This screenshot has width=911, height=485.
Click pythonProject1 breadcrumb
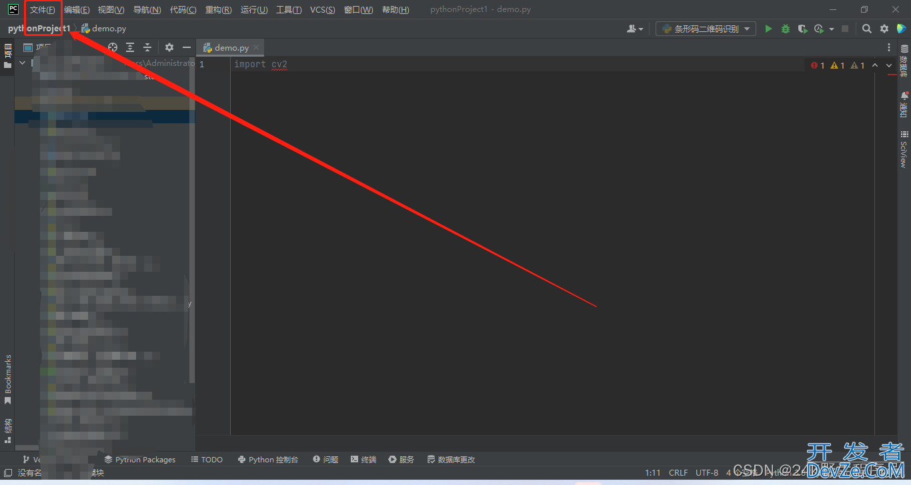(x=39, y=29)
